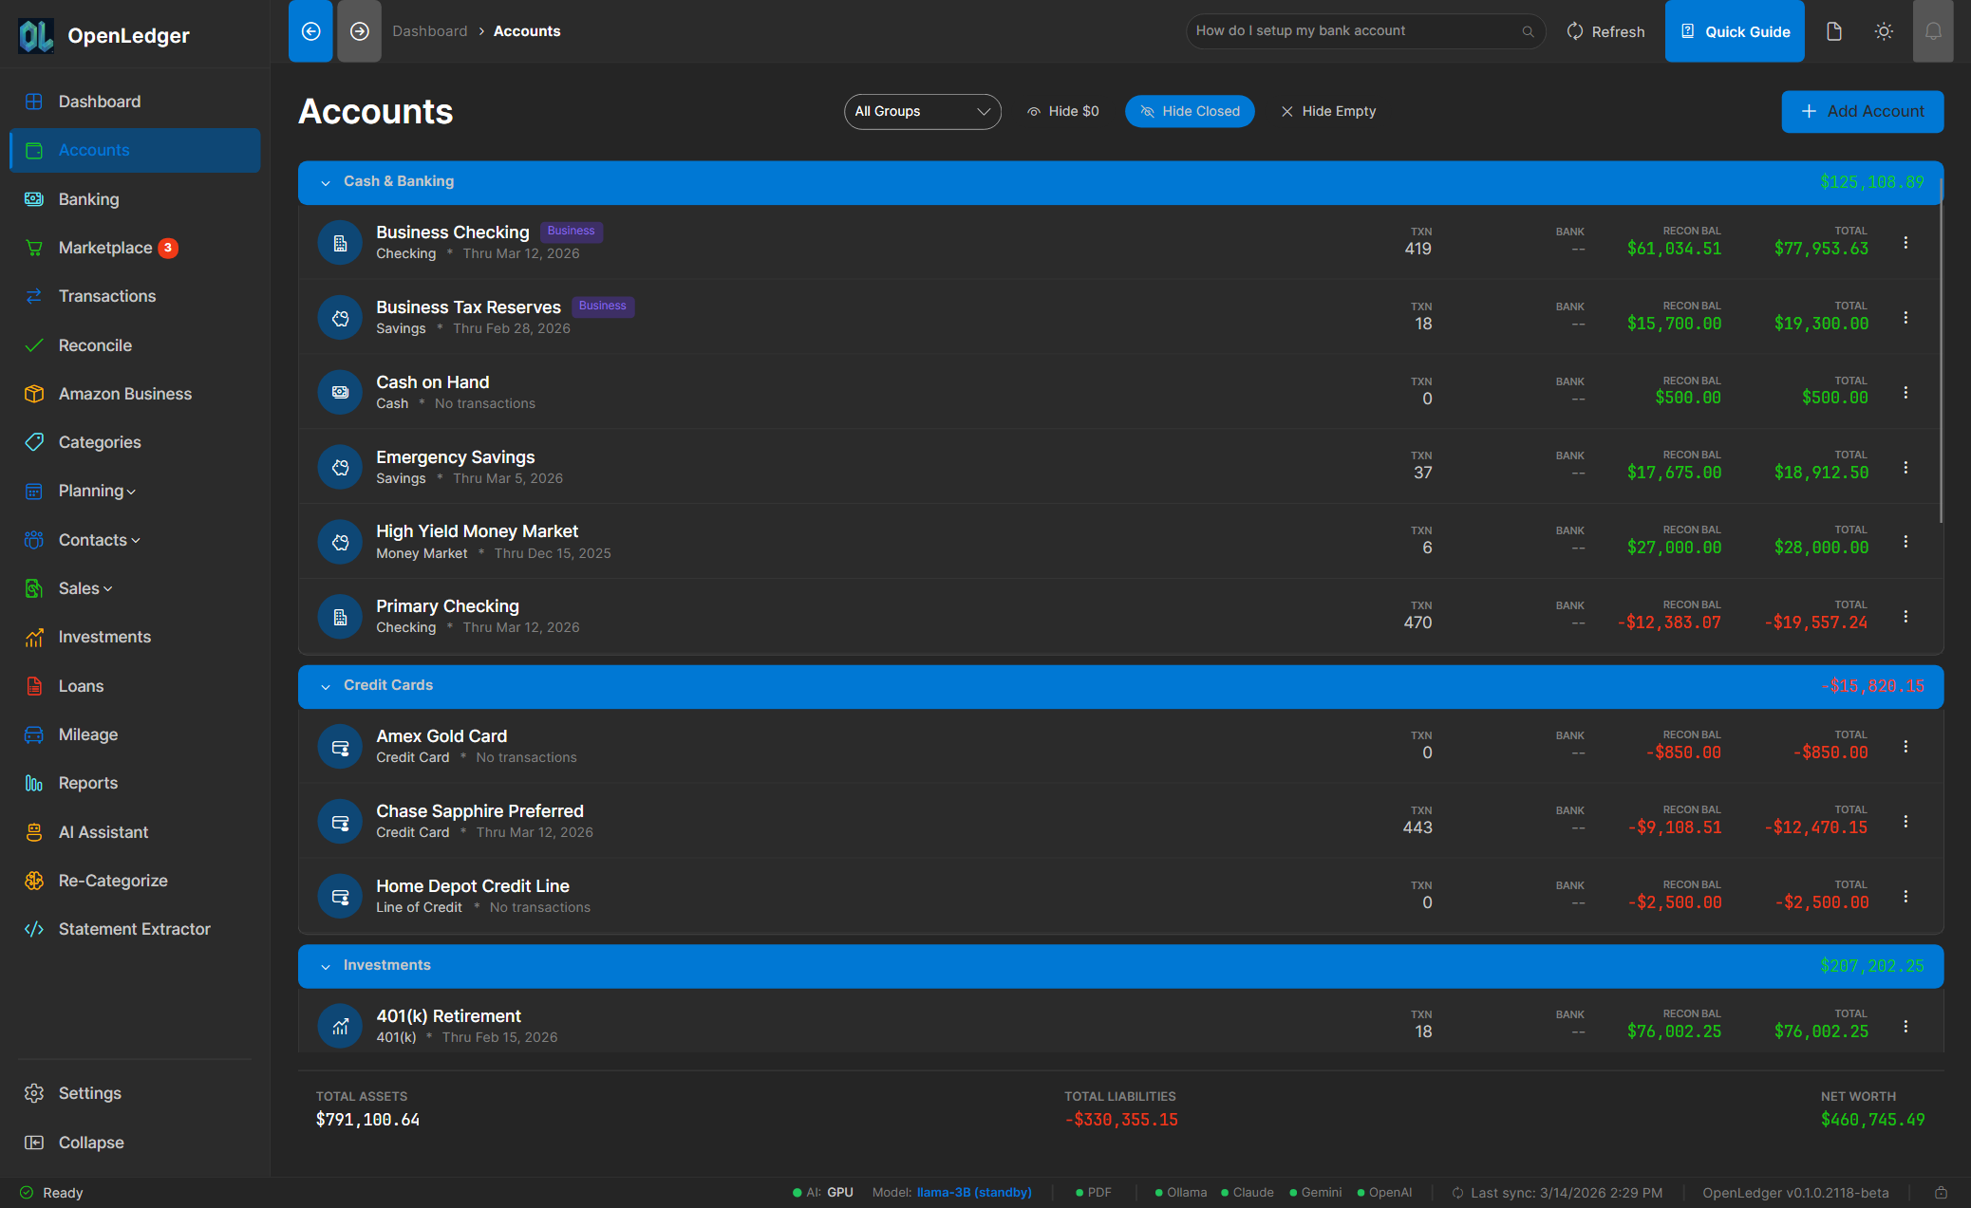Switch theme with the sun icon
1971x1208 pixels.
[x=1884, y=31]
